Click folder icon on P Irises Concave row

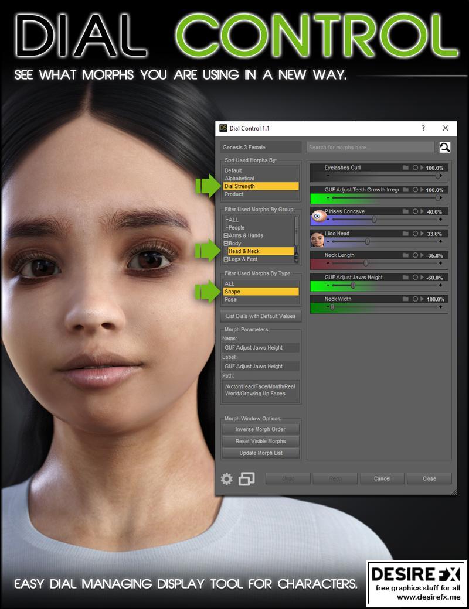(x=406, y=211)
